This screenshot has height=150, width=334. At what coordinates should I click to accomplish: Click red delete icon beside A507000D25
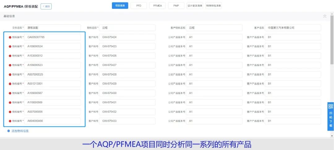tap(10, 75)
